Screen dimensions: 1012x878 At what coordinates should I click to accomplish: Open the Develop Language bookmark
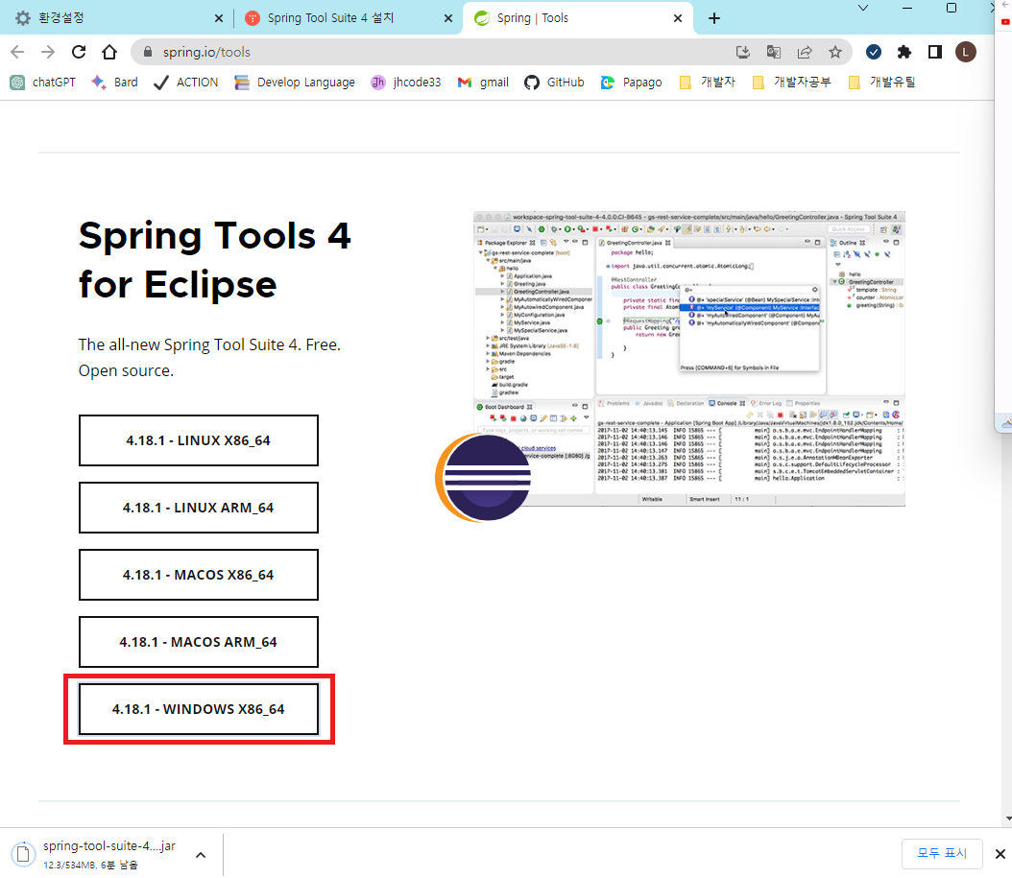point(295,83)
